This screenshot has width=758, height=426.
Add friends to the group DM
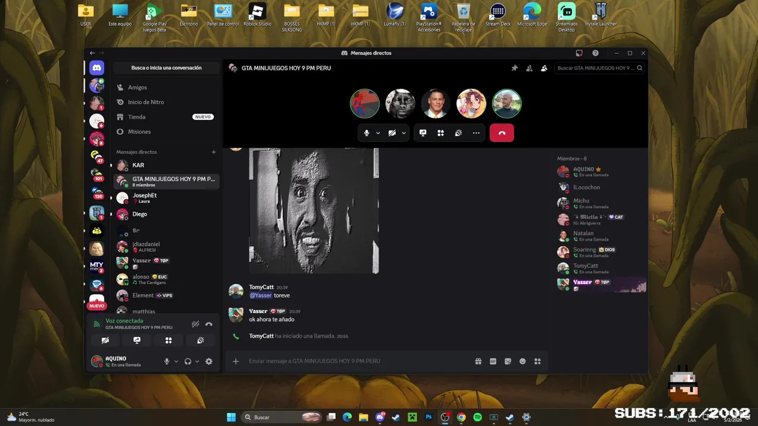click(x=529, y=68)
